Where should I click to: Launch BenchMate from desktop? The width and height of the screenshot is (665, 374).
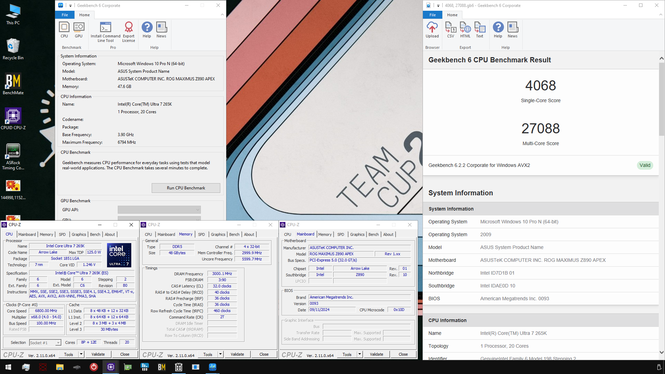click(x=13, y=84)
